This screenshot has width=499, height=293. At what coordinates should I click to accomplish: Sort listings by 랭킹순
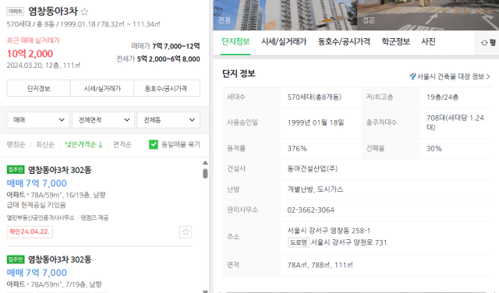pyautogui.click(x=16, y=144)
